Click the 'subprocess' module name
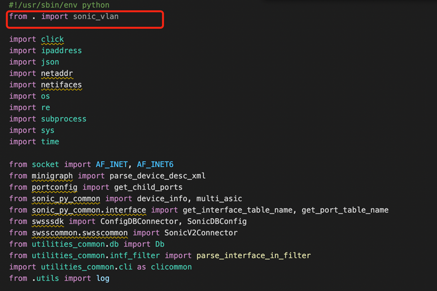Image resolution: width=437 pixels, height=291 pixels. coord(64,119)
